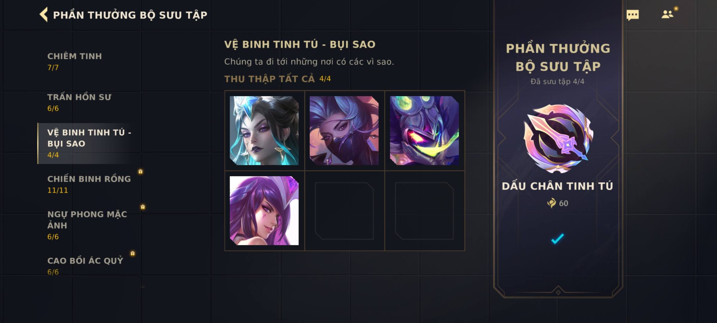Go back using the left arrow icon
Viewport: 717px width, 323px height.
click(44, 15)
